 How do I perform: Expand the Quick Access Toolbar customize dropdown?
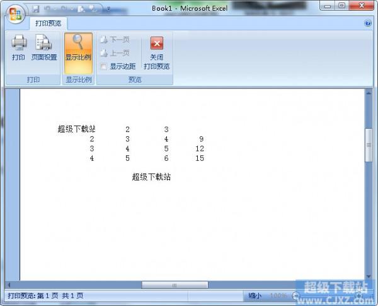coord(108,9)
